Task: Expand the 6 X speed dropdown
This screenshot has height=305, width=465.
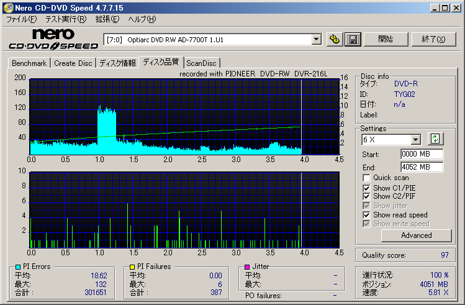Action: point(416,139)
